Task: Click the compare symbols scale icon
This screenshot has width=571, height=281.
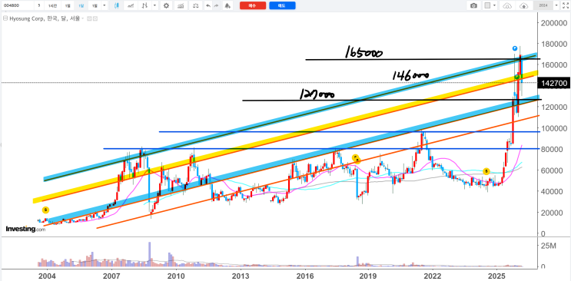Action: (x=196, y=5)
